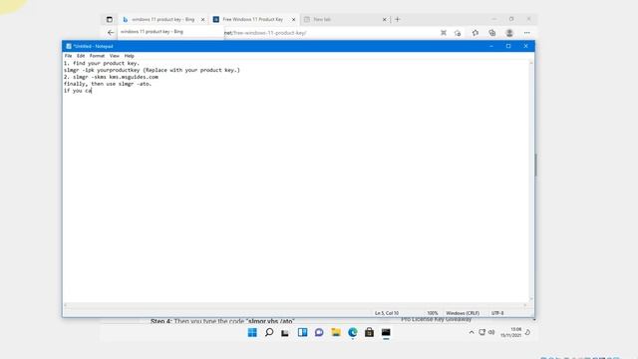Open Microsoft Store from taskbar
Screen dimensions: 638x359
click(x=369, y=332)
